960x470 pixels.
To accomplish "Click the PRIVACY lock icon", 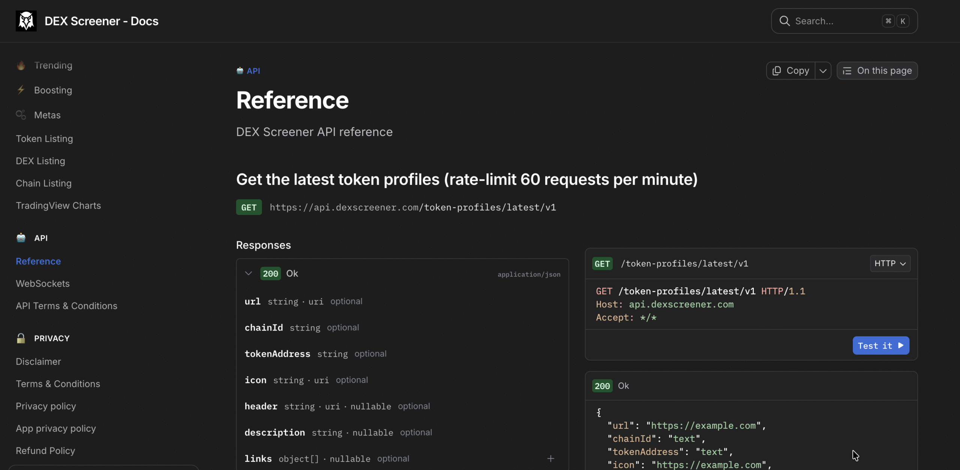I will tap(21, 338).
